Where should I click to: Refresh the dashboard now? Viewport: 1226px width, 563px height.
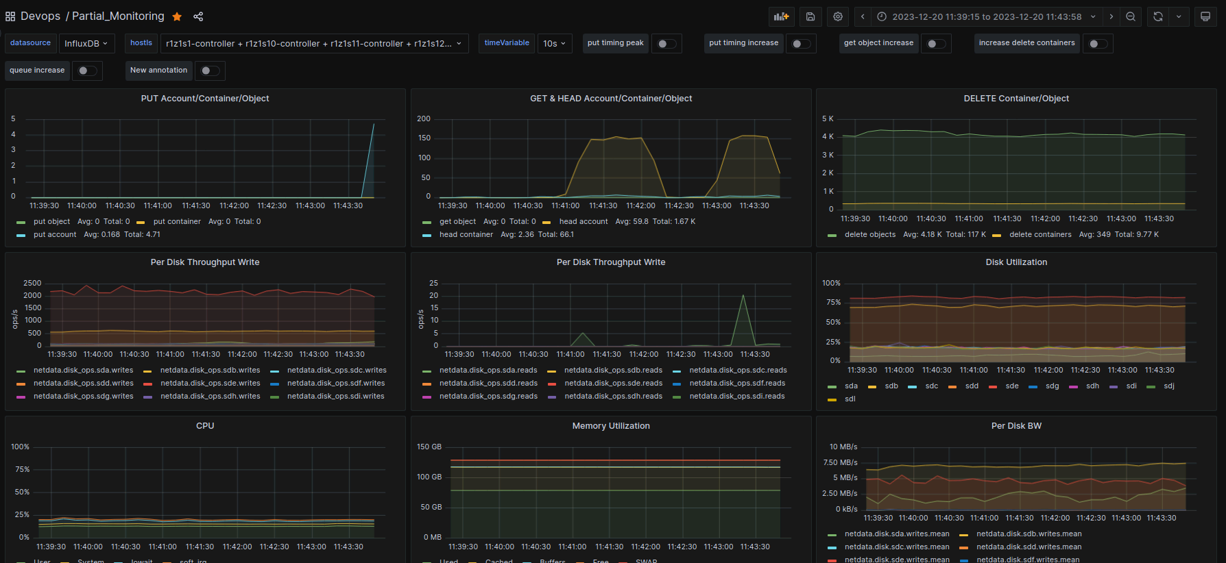click(x=1158, y=16)
